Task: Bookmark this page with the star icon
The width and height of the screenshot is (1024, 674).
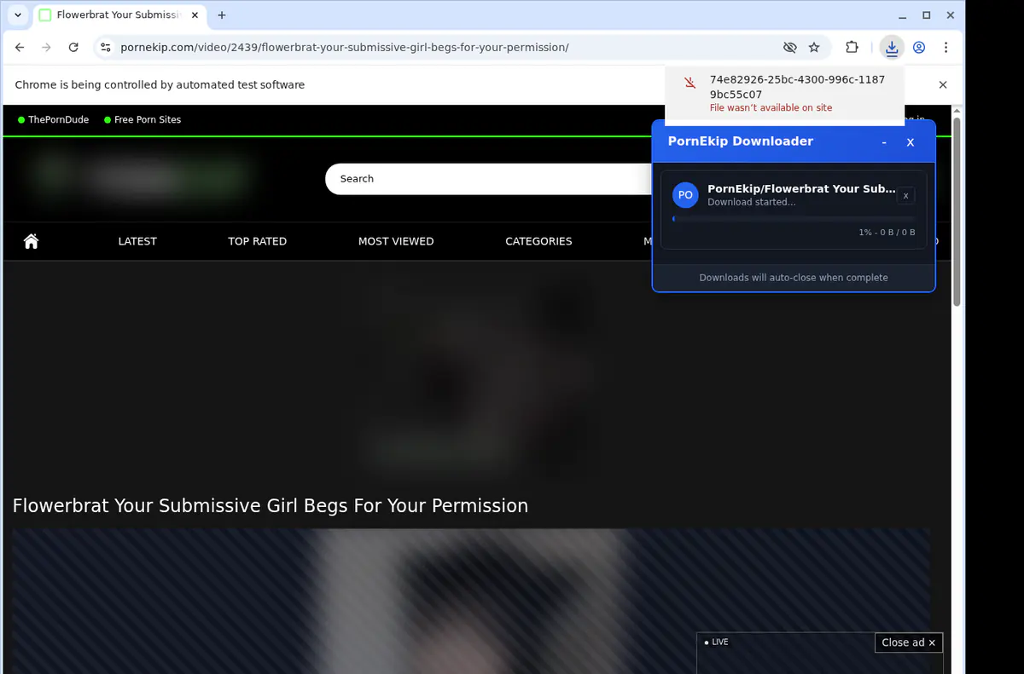Action: click(x=814, y=48)
